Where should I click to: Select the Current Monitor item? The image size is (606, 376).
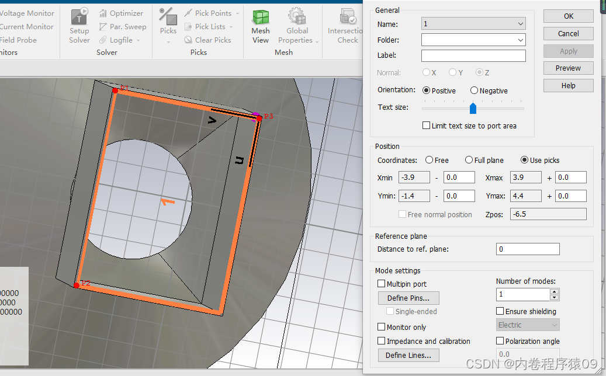click(x=27, y=27)
